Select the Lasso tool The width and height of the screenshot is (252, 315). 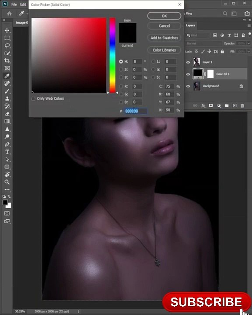click(7, 45)
